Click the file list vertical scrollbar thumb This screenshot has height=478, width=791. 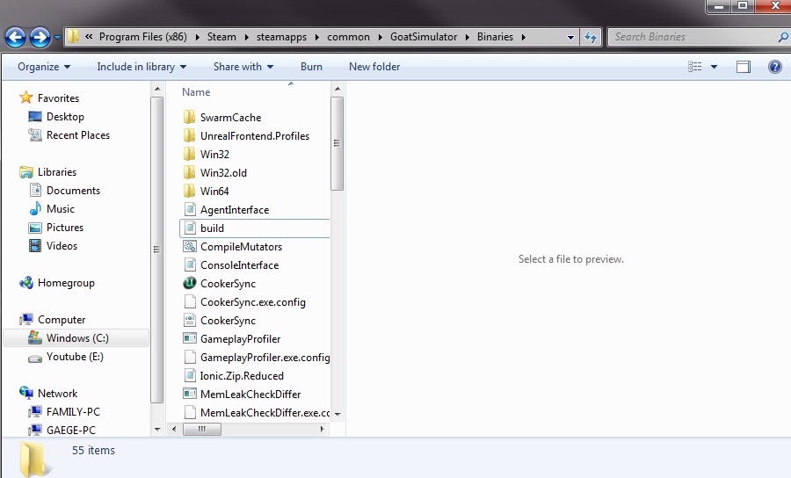(x=337, y=144)
